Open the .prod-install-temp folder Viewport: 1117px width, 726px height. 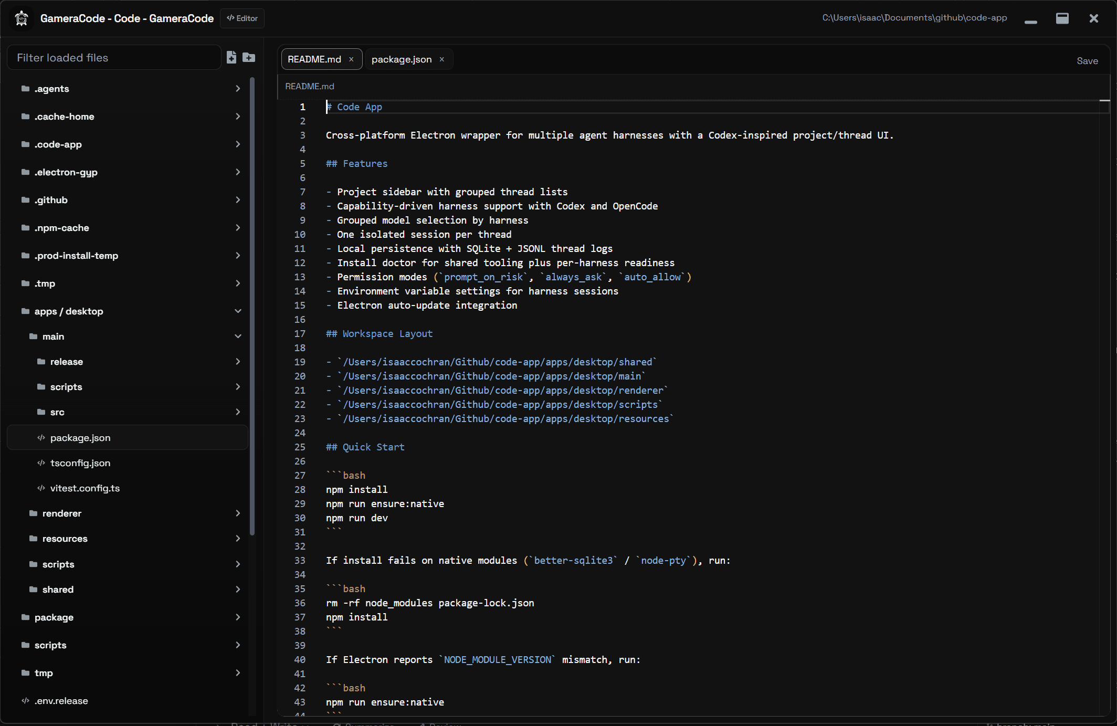(x=128, y=255)
